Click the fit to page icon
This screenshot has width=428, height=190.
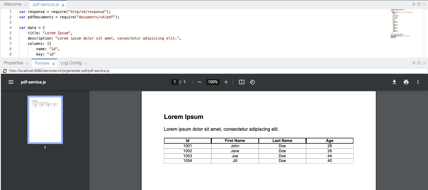pyautogui.click(x=242, y=82)
